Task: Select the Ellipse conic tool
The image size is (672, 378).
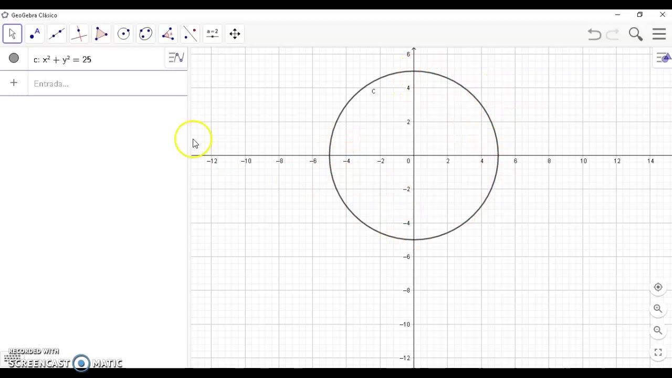Action: pos(145,34)
